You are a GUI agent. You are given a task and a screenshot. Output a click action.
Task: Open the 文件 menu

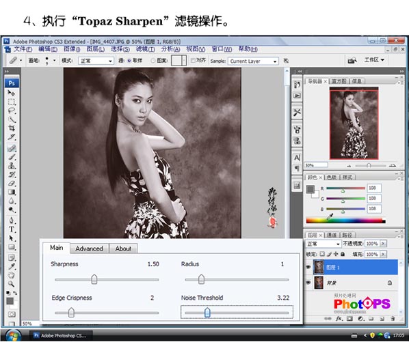pos(23,49)
